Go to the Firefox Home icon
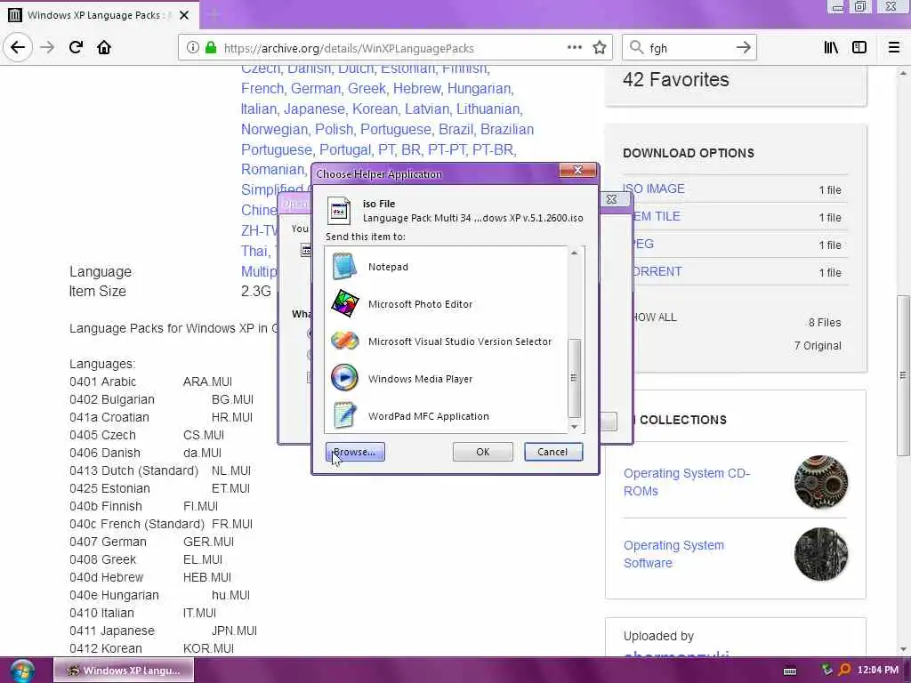Image resolution: width=911 pixels, height=683 pixels. (104, 47)
